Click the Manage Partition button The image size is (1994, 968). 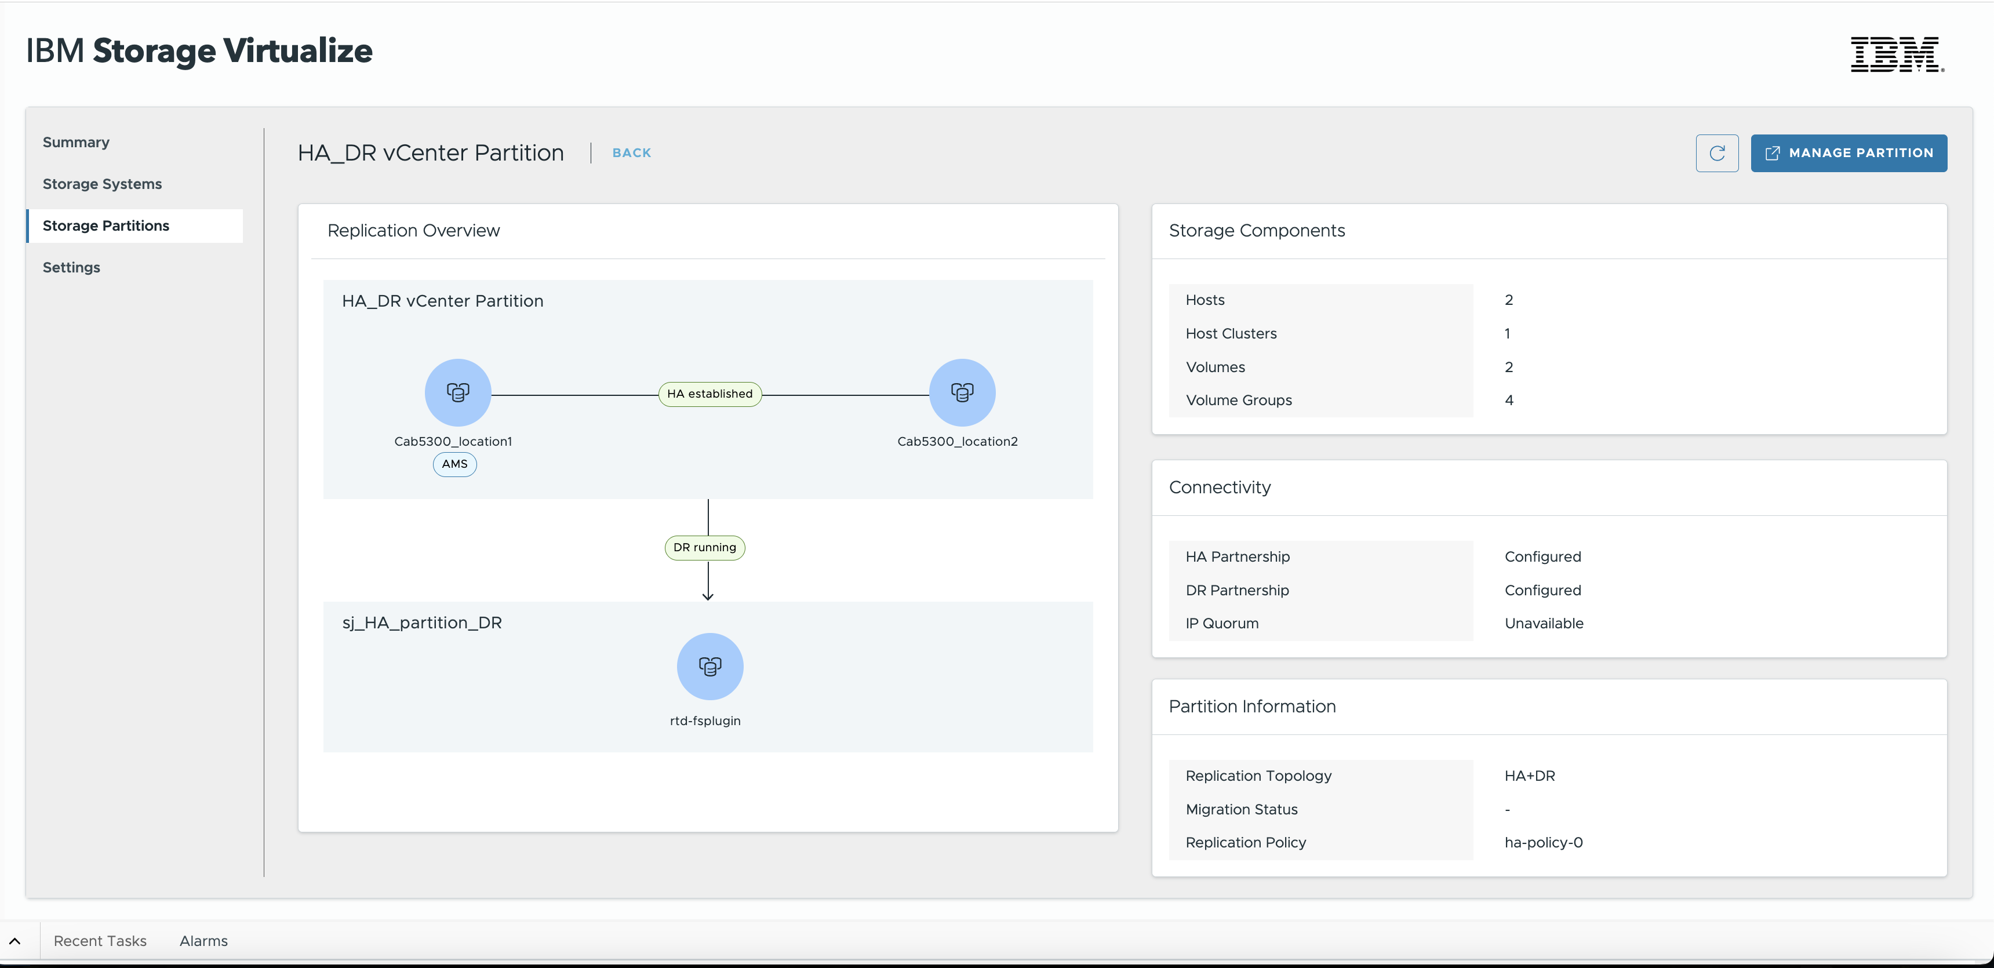pyautogui.click(x=1848, y=153)
